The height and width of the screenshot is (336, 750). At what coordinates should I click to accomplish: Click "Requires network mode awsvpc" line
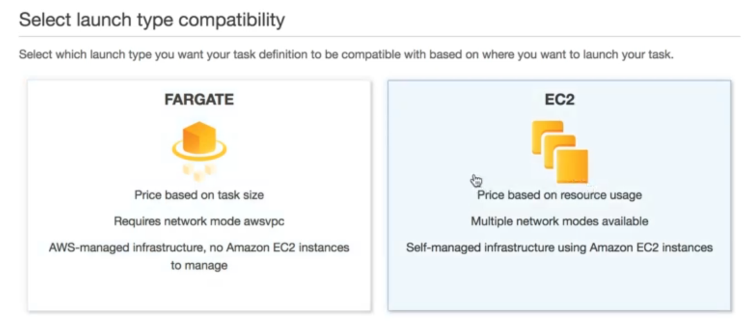pyautogui.click(x=199, y=221)
